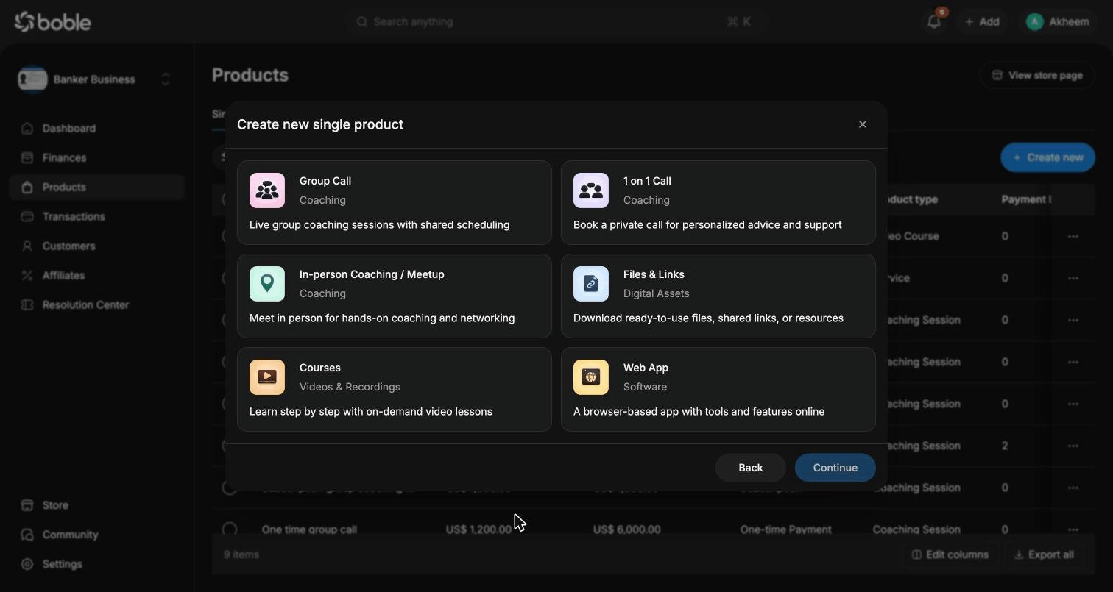Open Products in the sidebar
The width and height of the screenshot is (1113, 592).
96,187
